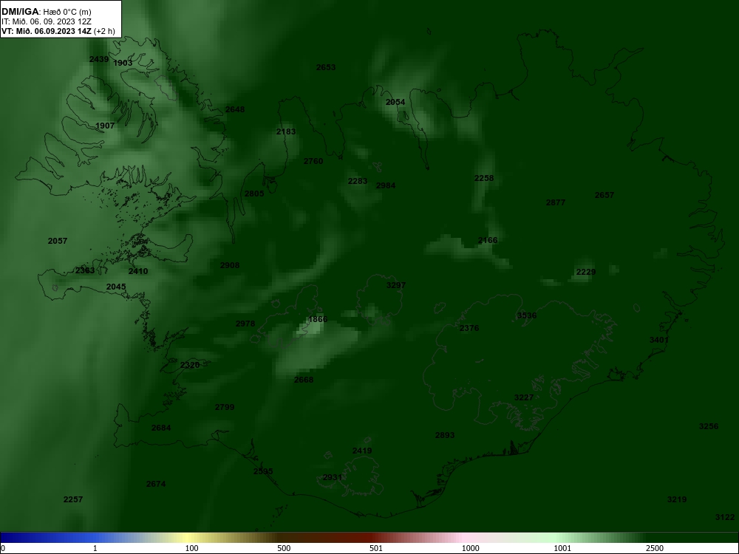Click the map value 2410
Screen dimensions: 739x554
138,271
